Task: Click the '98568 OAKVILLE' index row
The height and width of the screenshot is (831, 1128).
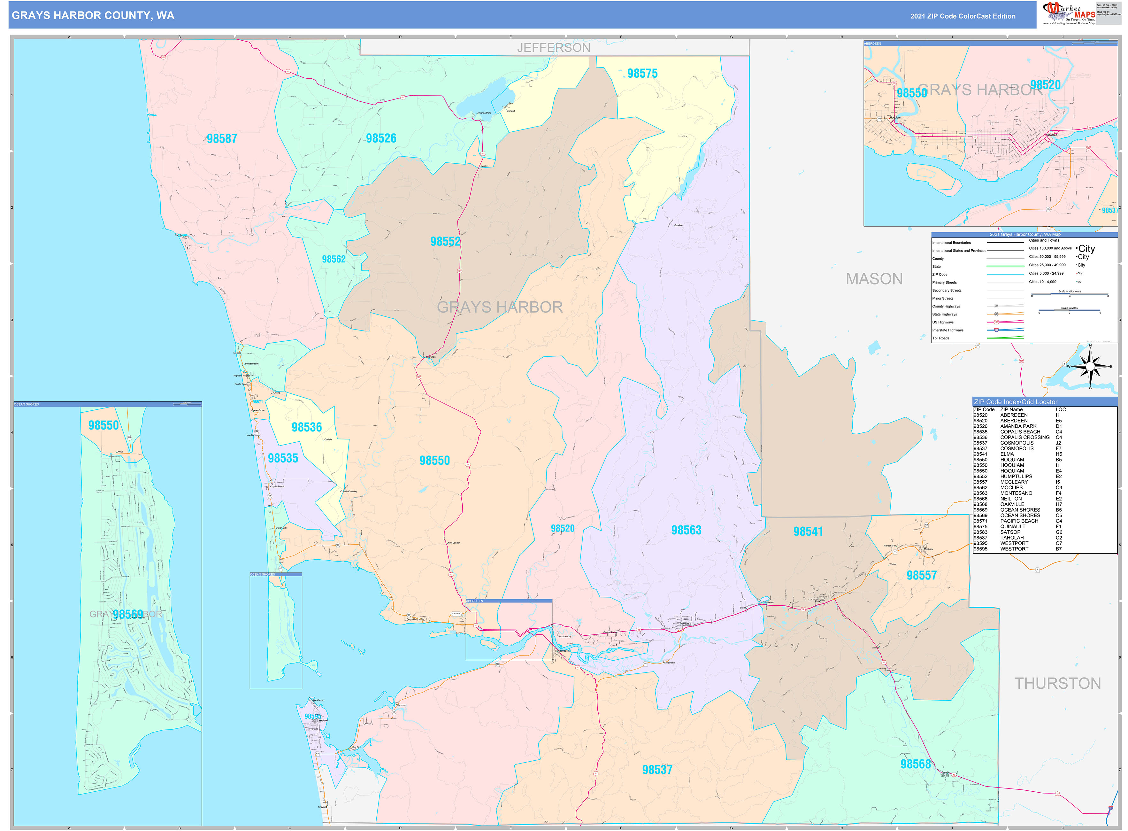Action: [1017, 504]
